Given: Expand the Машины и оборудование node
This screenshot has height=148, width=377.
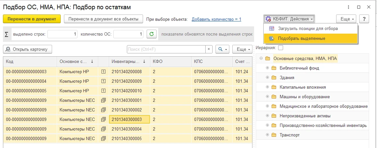Looking at the screenshot, I should point(267,97).
